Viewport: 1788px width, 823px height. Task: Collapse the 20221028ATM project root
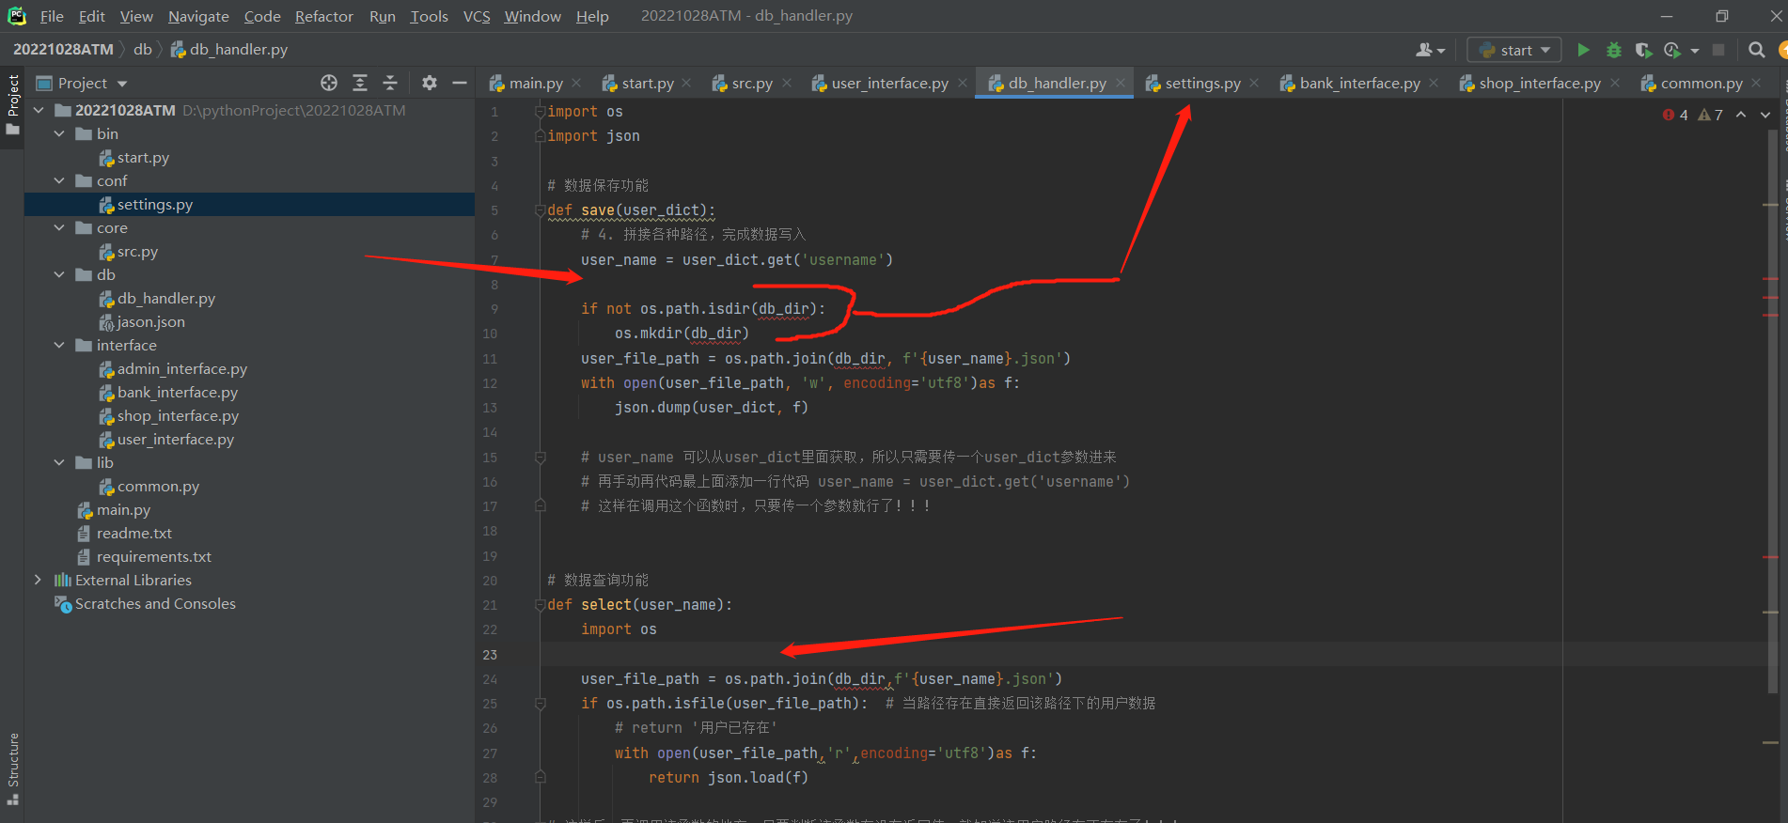pyautogui.click(x=39, y=111)
